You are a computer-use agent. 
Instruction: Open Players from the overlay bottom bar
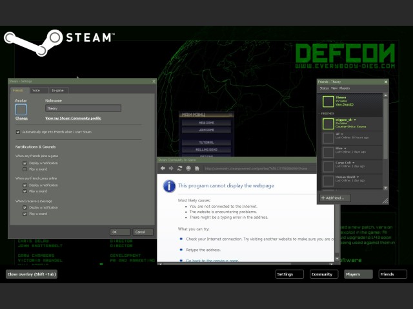click(x=359, y=274)
